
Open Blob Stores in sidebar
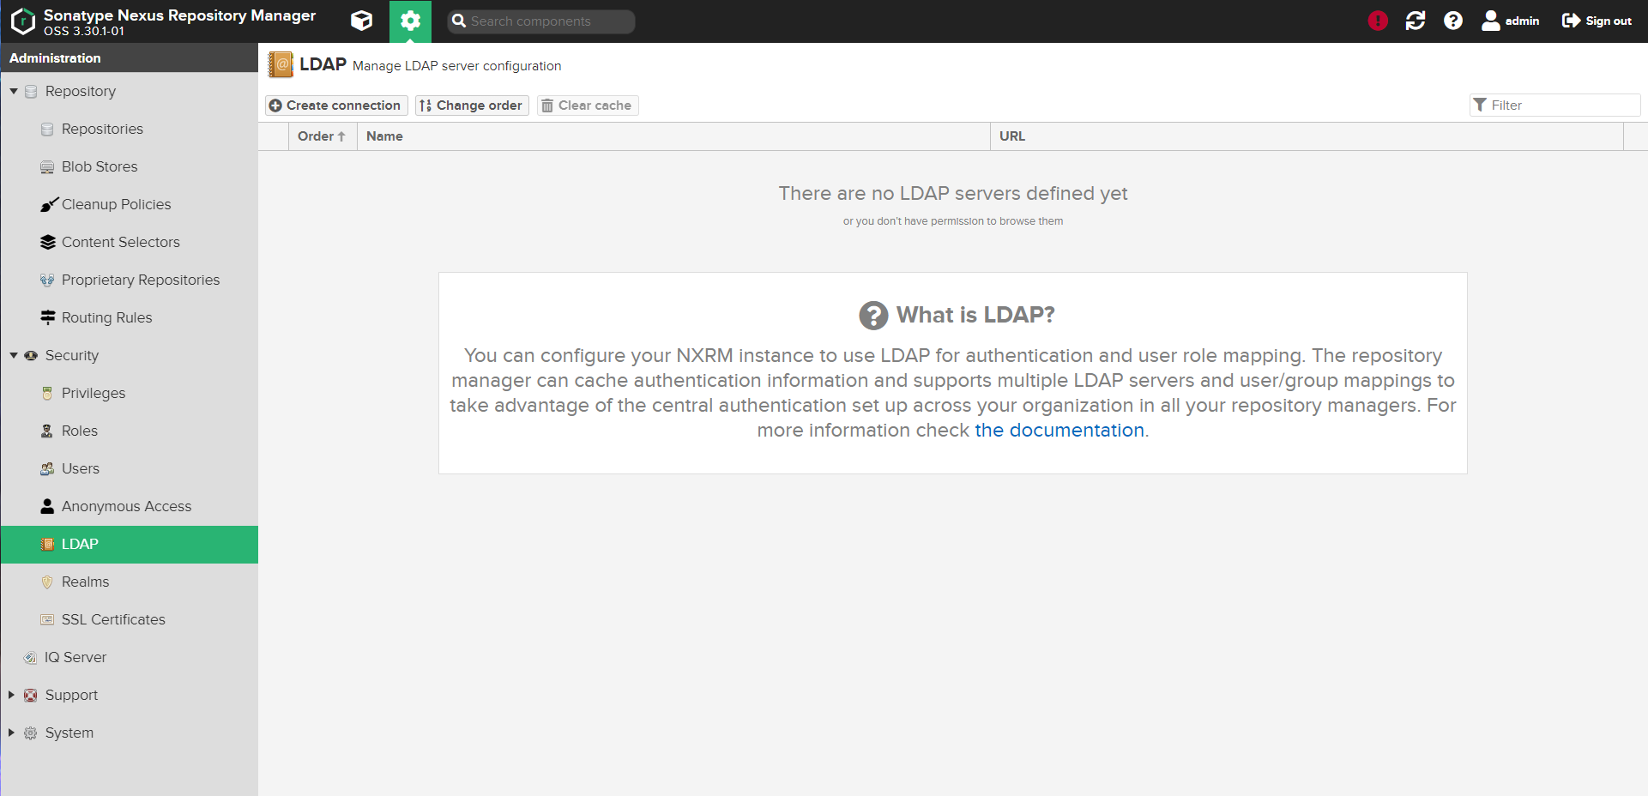(100, 166)
